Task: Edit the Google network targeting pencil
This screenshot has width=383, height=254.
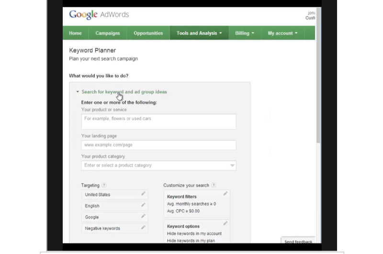Action: coord(143,216)
